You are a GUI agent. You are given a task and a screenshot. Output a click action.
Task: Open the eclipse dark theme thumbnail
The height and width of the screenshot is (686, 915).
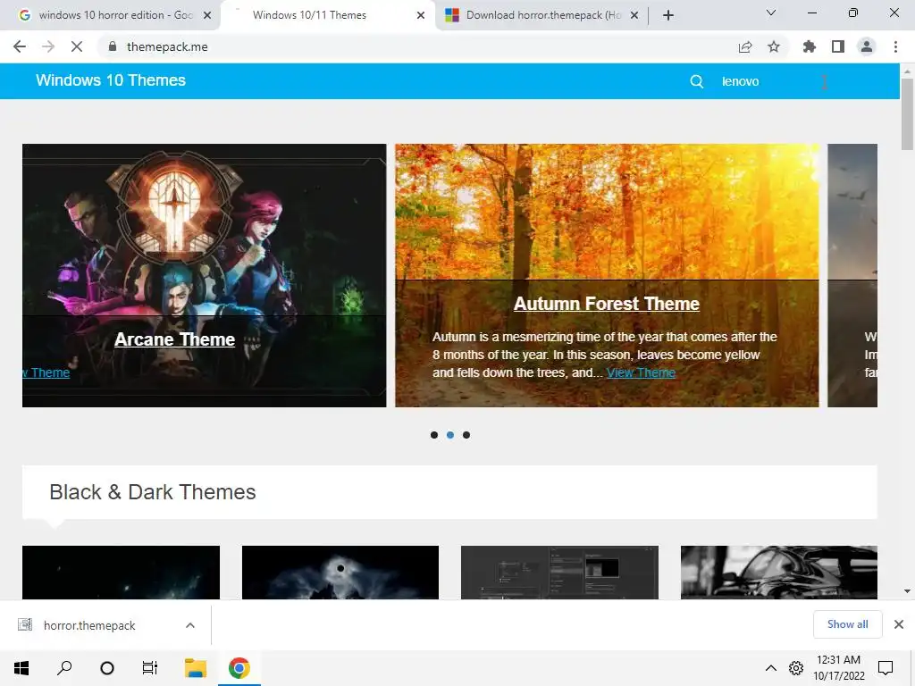coord(340,573)
